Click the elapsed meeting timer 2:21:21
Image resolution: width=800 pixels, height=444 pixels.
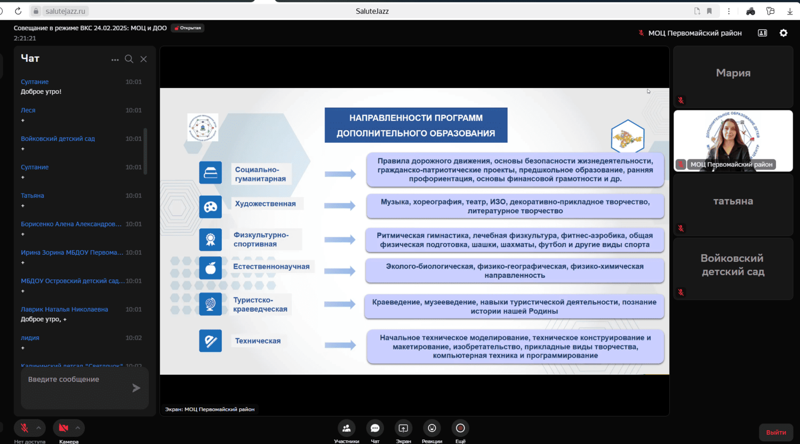[x=25, y=38]
